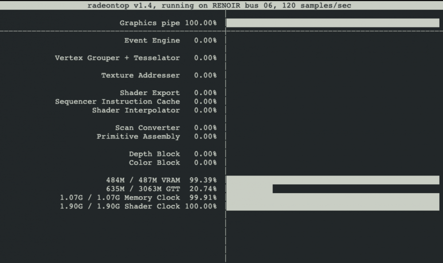Click the Scan Converter 0.00% value
Viewport: 443px width, 263px height.
click(206, 128)
